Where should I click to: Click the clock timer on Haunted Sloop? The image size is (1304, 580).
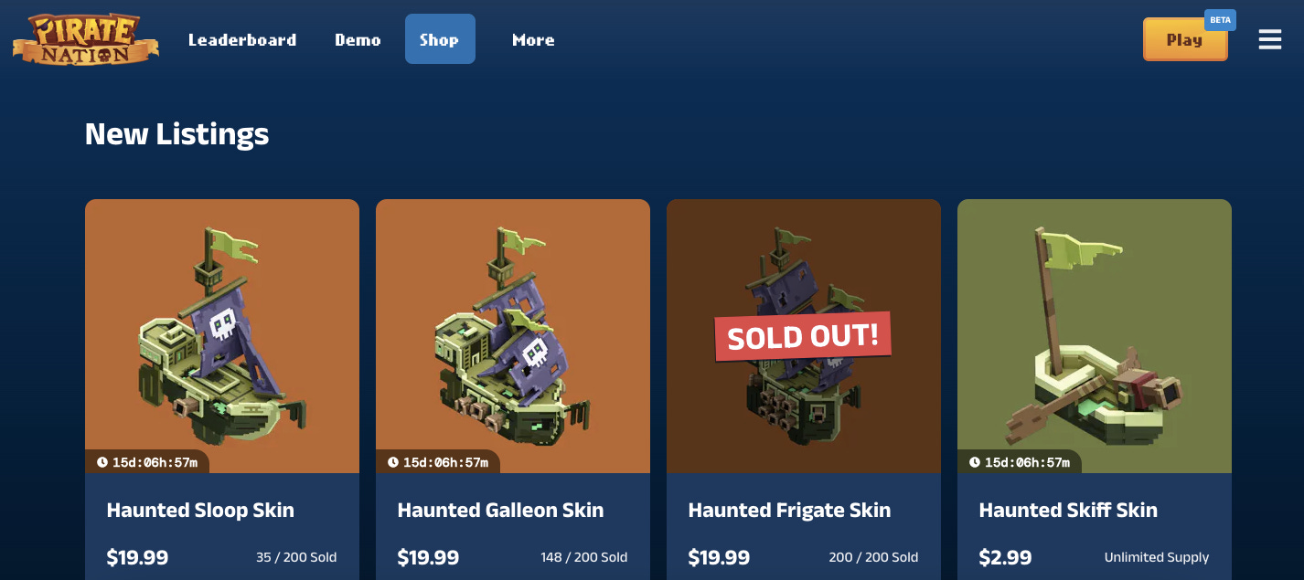147,462
